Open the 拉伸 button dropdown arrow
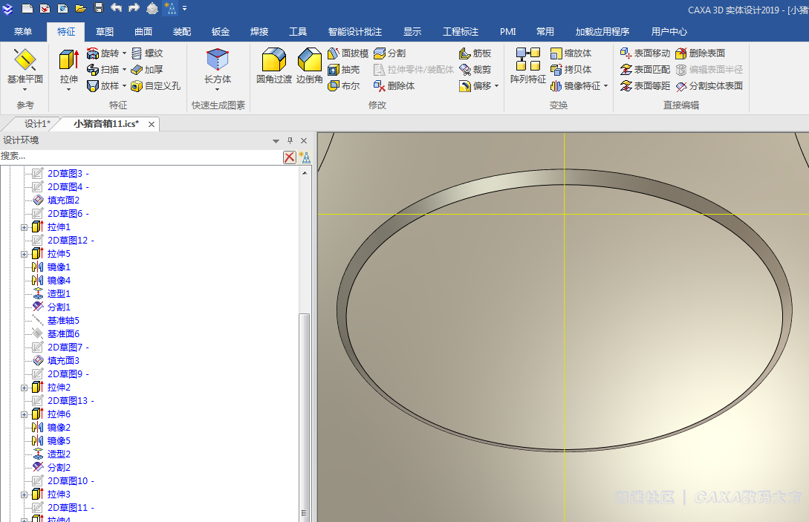 [68, 90]
